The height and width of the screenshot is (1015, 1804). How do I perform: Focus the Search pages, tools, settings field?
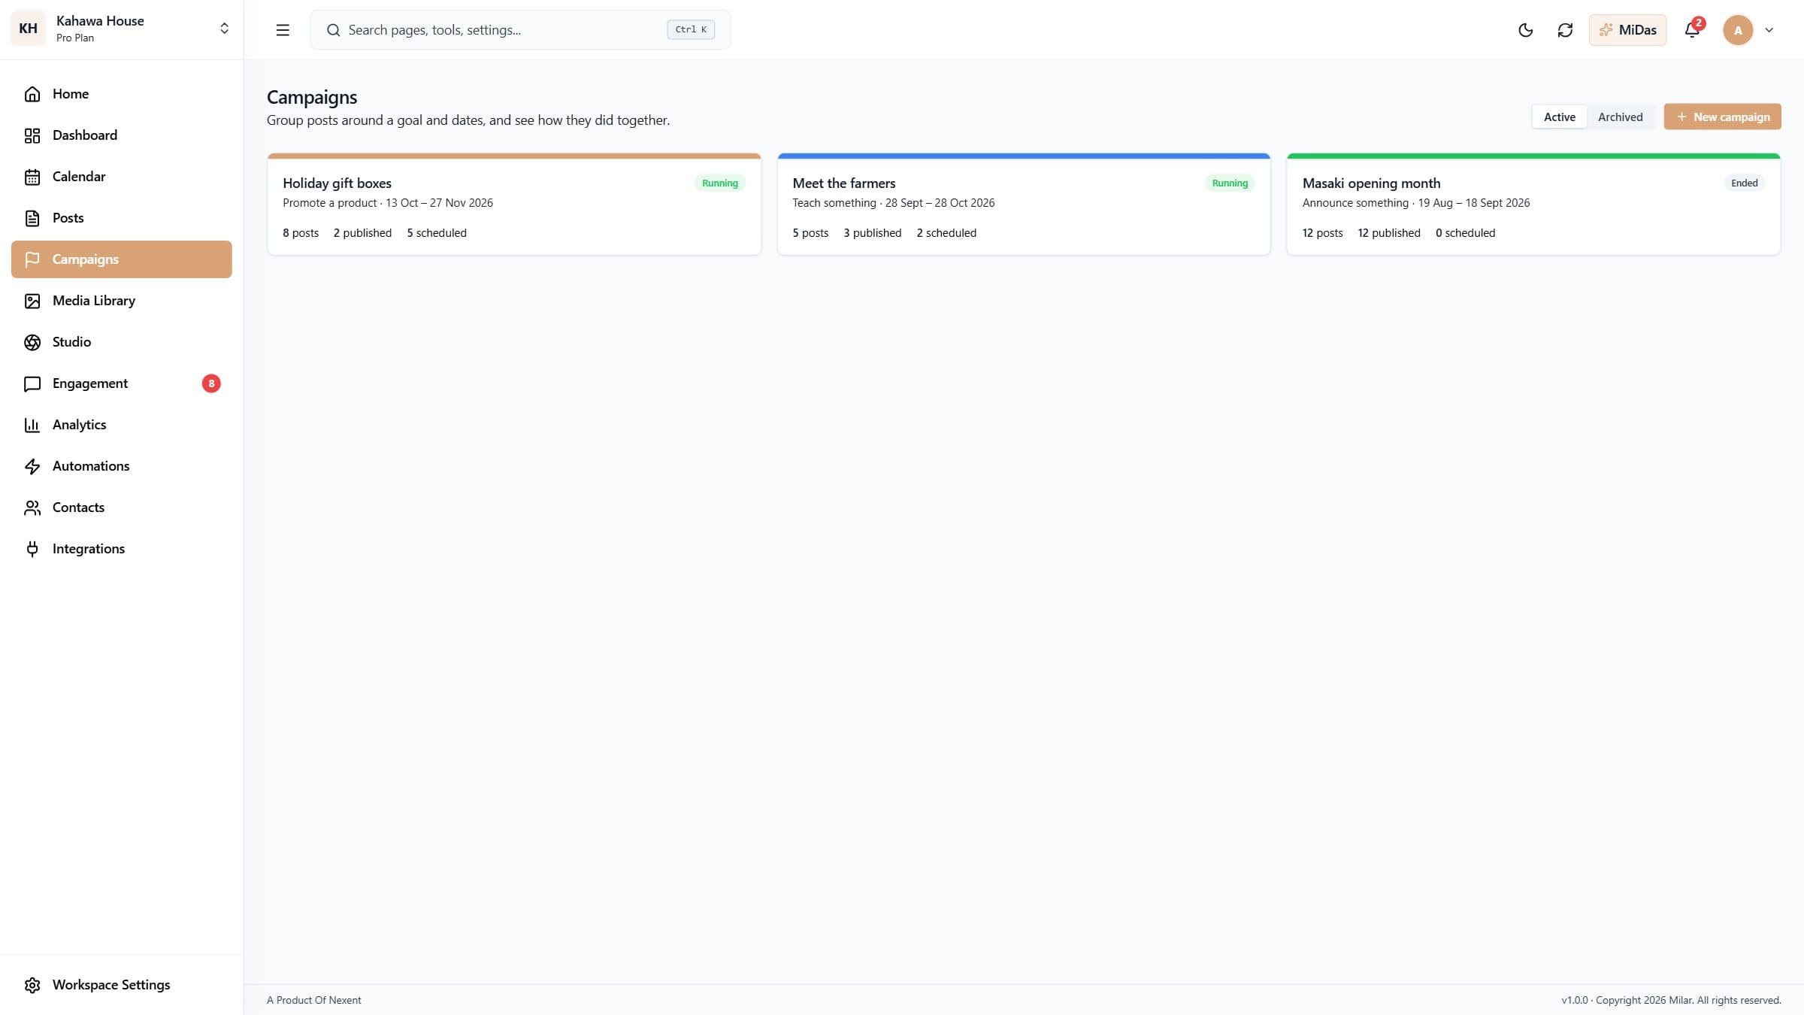[x=520, y=30]
